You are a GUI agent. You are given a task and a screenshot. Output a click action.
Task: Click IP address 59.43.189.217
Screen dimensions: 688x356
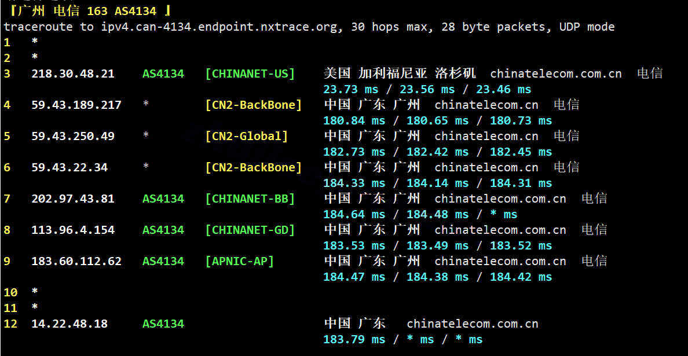[76, 105]
